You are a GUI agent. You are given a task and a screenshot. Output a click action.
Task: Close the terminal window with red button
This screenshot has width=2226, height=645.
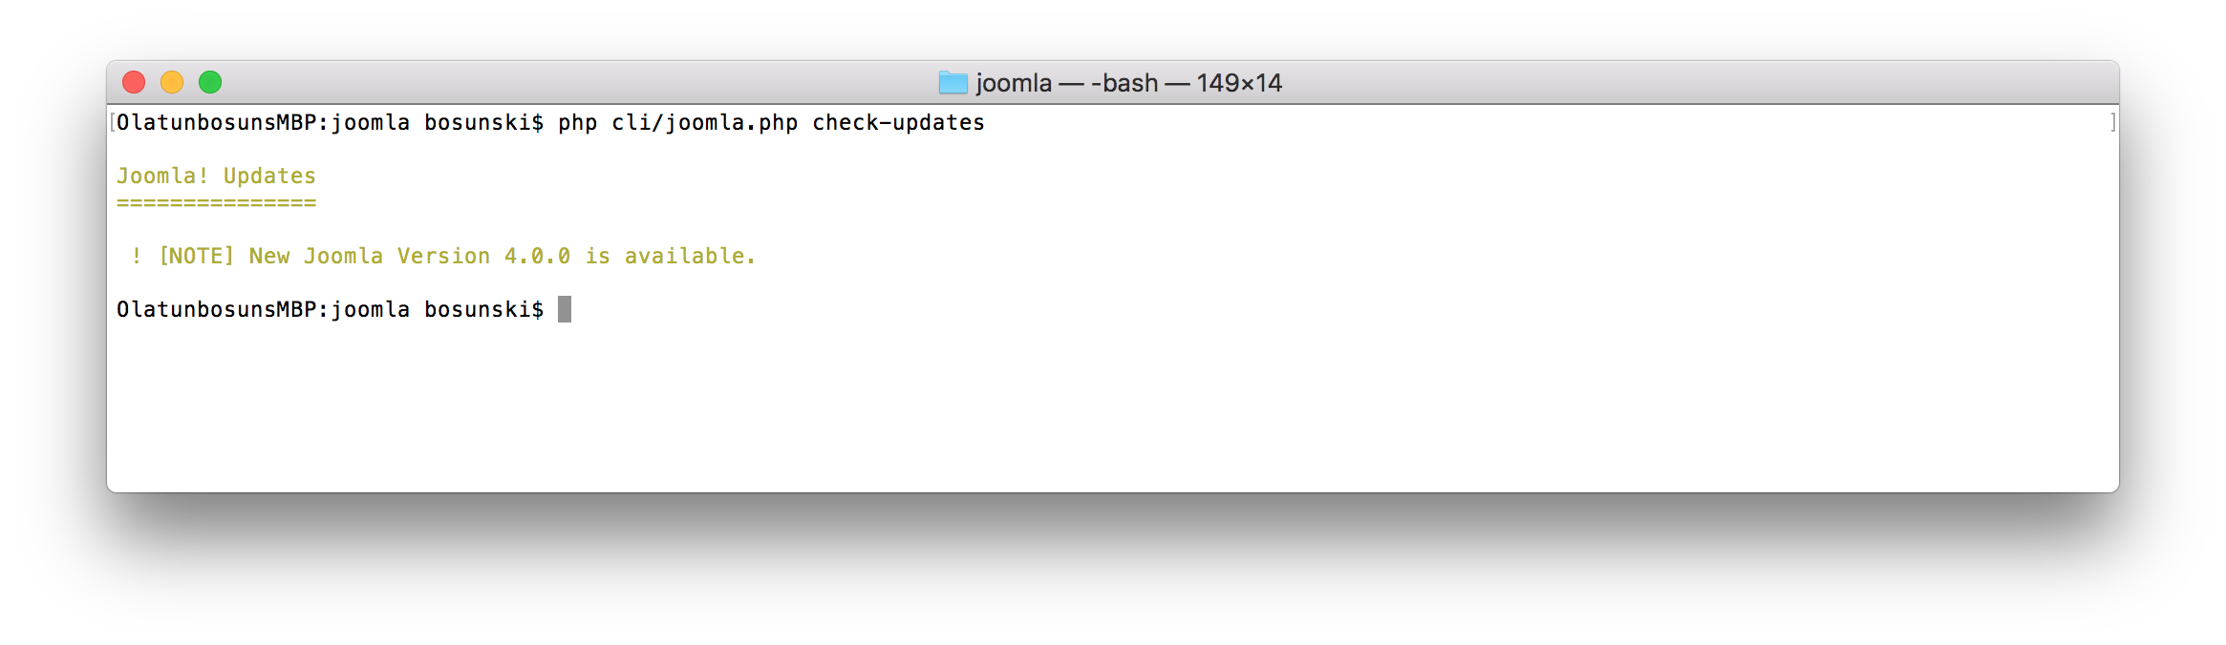(x=134, y=82)
